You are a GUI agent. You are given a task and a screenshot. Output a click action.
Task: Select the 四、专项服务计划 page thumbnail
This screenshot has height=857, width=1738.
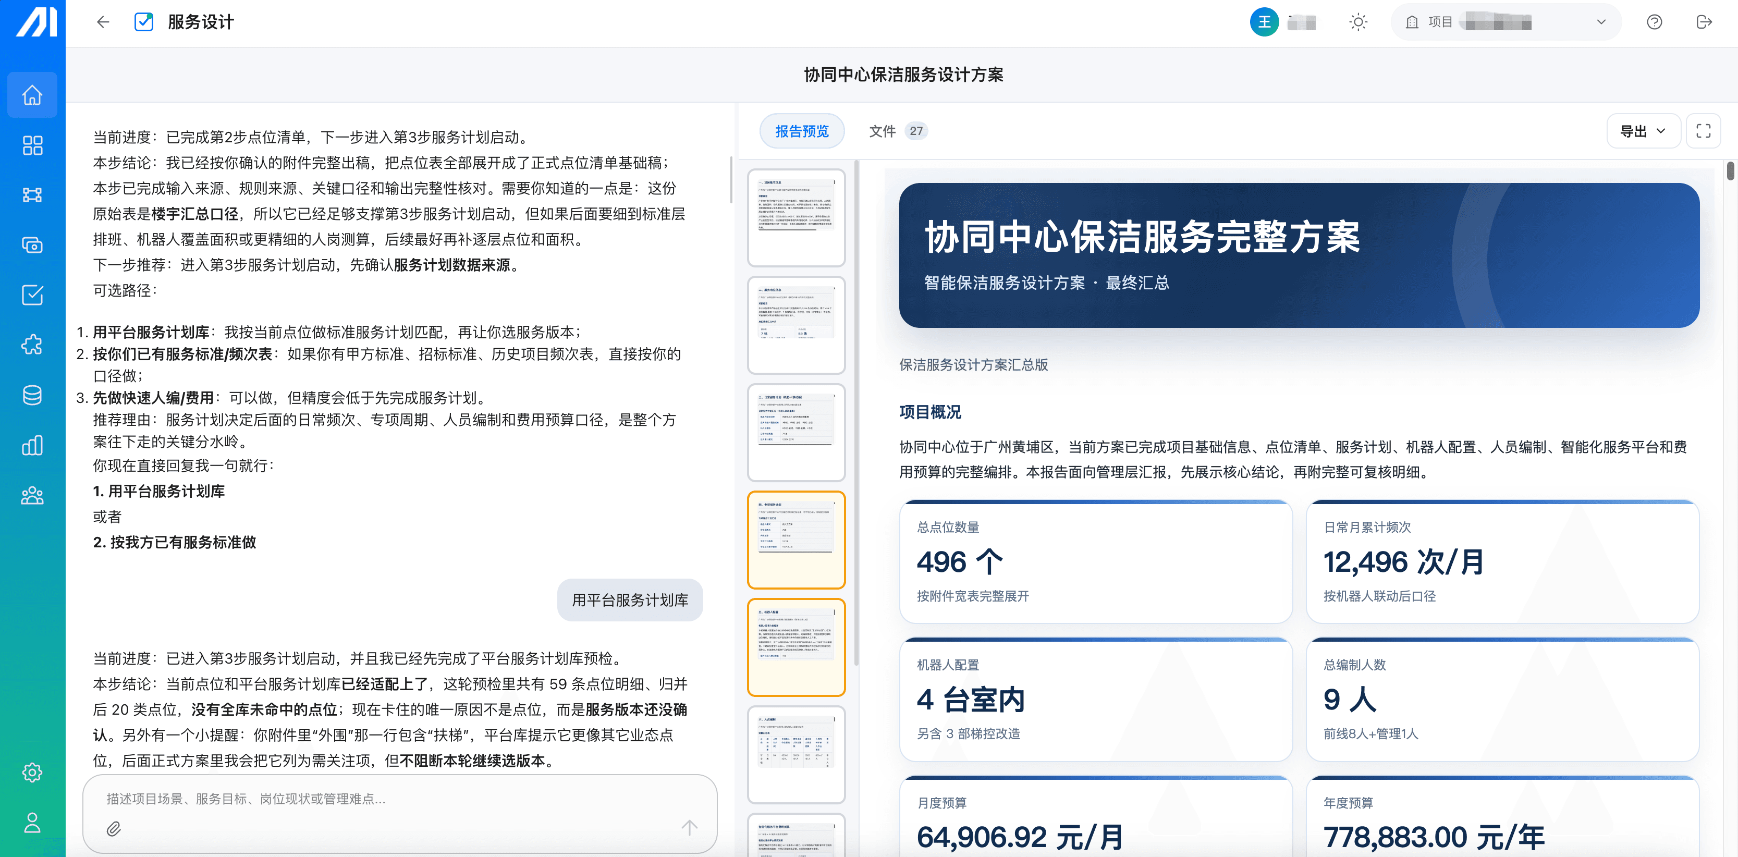[796, 540]
